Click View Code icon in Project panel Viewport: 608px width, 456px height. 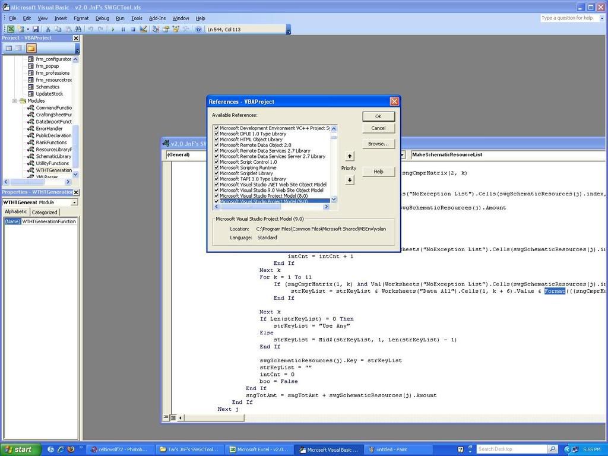8,48
